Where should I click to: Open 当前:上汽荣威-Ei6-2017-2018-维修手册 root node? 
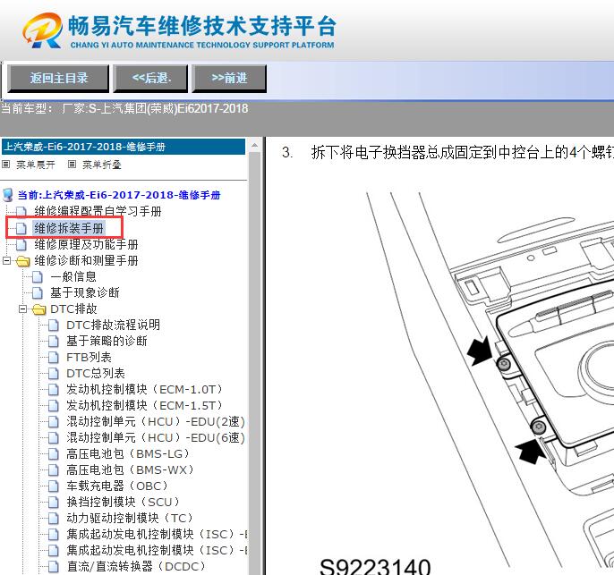click(x=119, y=195)
